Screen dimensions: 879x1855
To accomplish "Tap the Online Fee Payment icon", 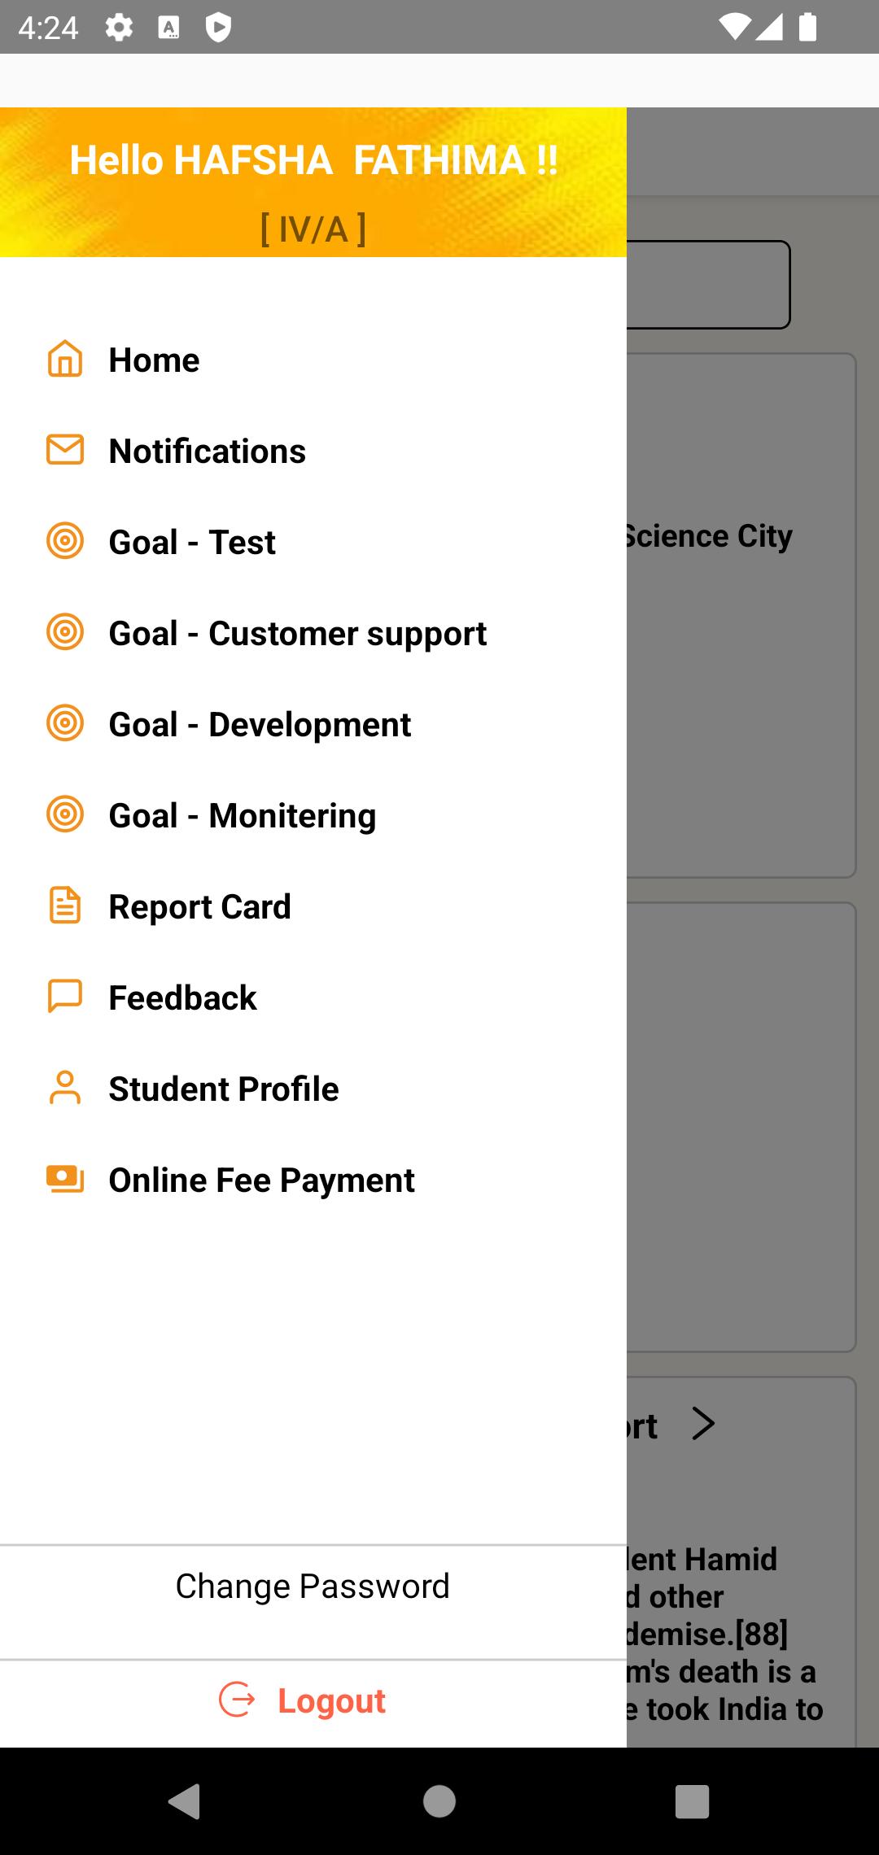I will click(x=65, y=1179).
